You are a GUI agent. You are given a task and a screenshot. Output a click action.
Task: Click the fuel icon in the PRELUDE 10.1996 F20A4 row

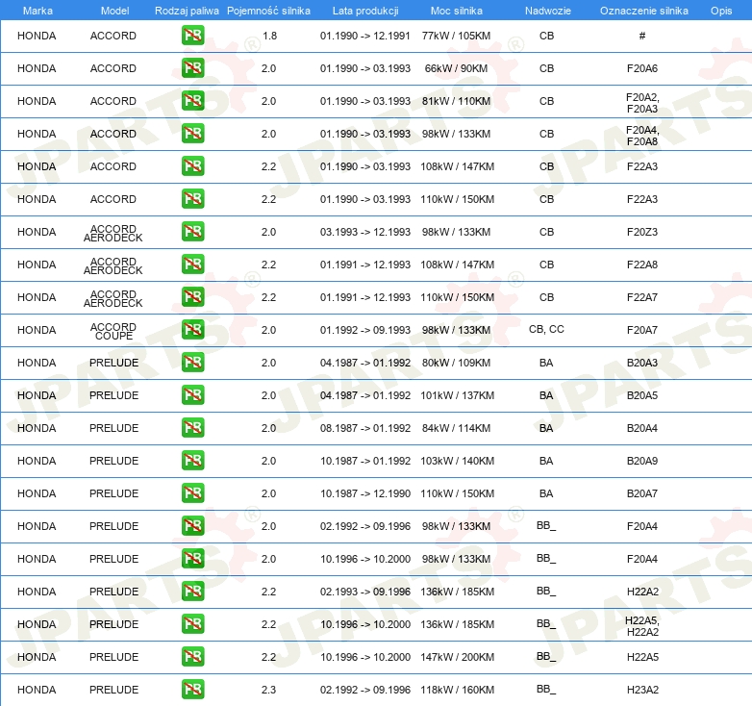[x=192, y=558]
